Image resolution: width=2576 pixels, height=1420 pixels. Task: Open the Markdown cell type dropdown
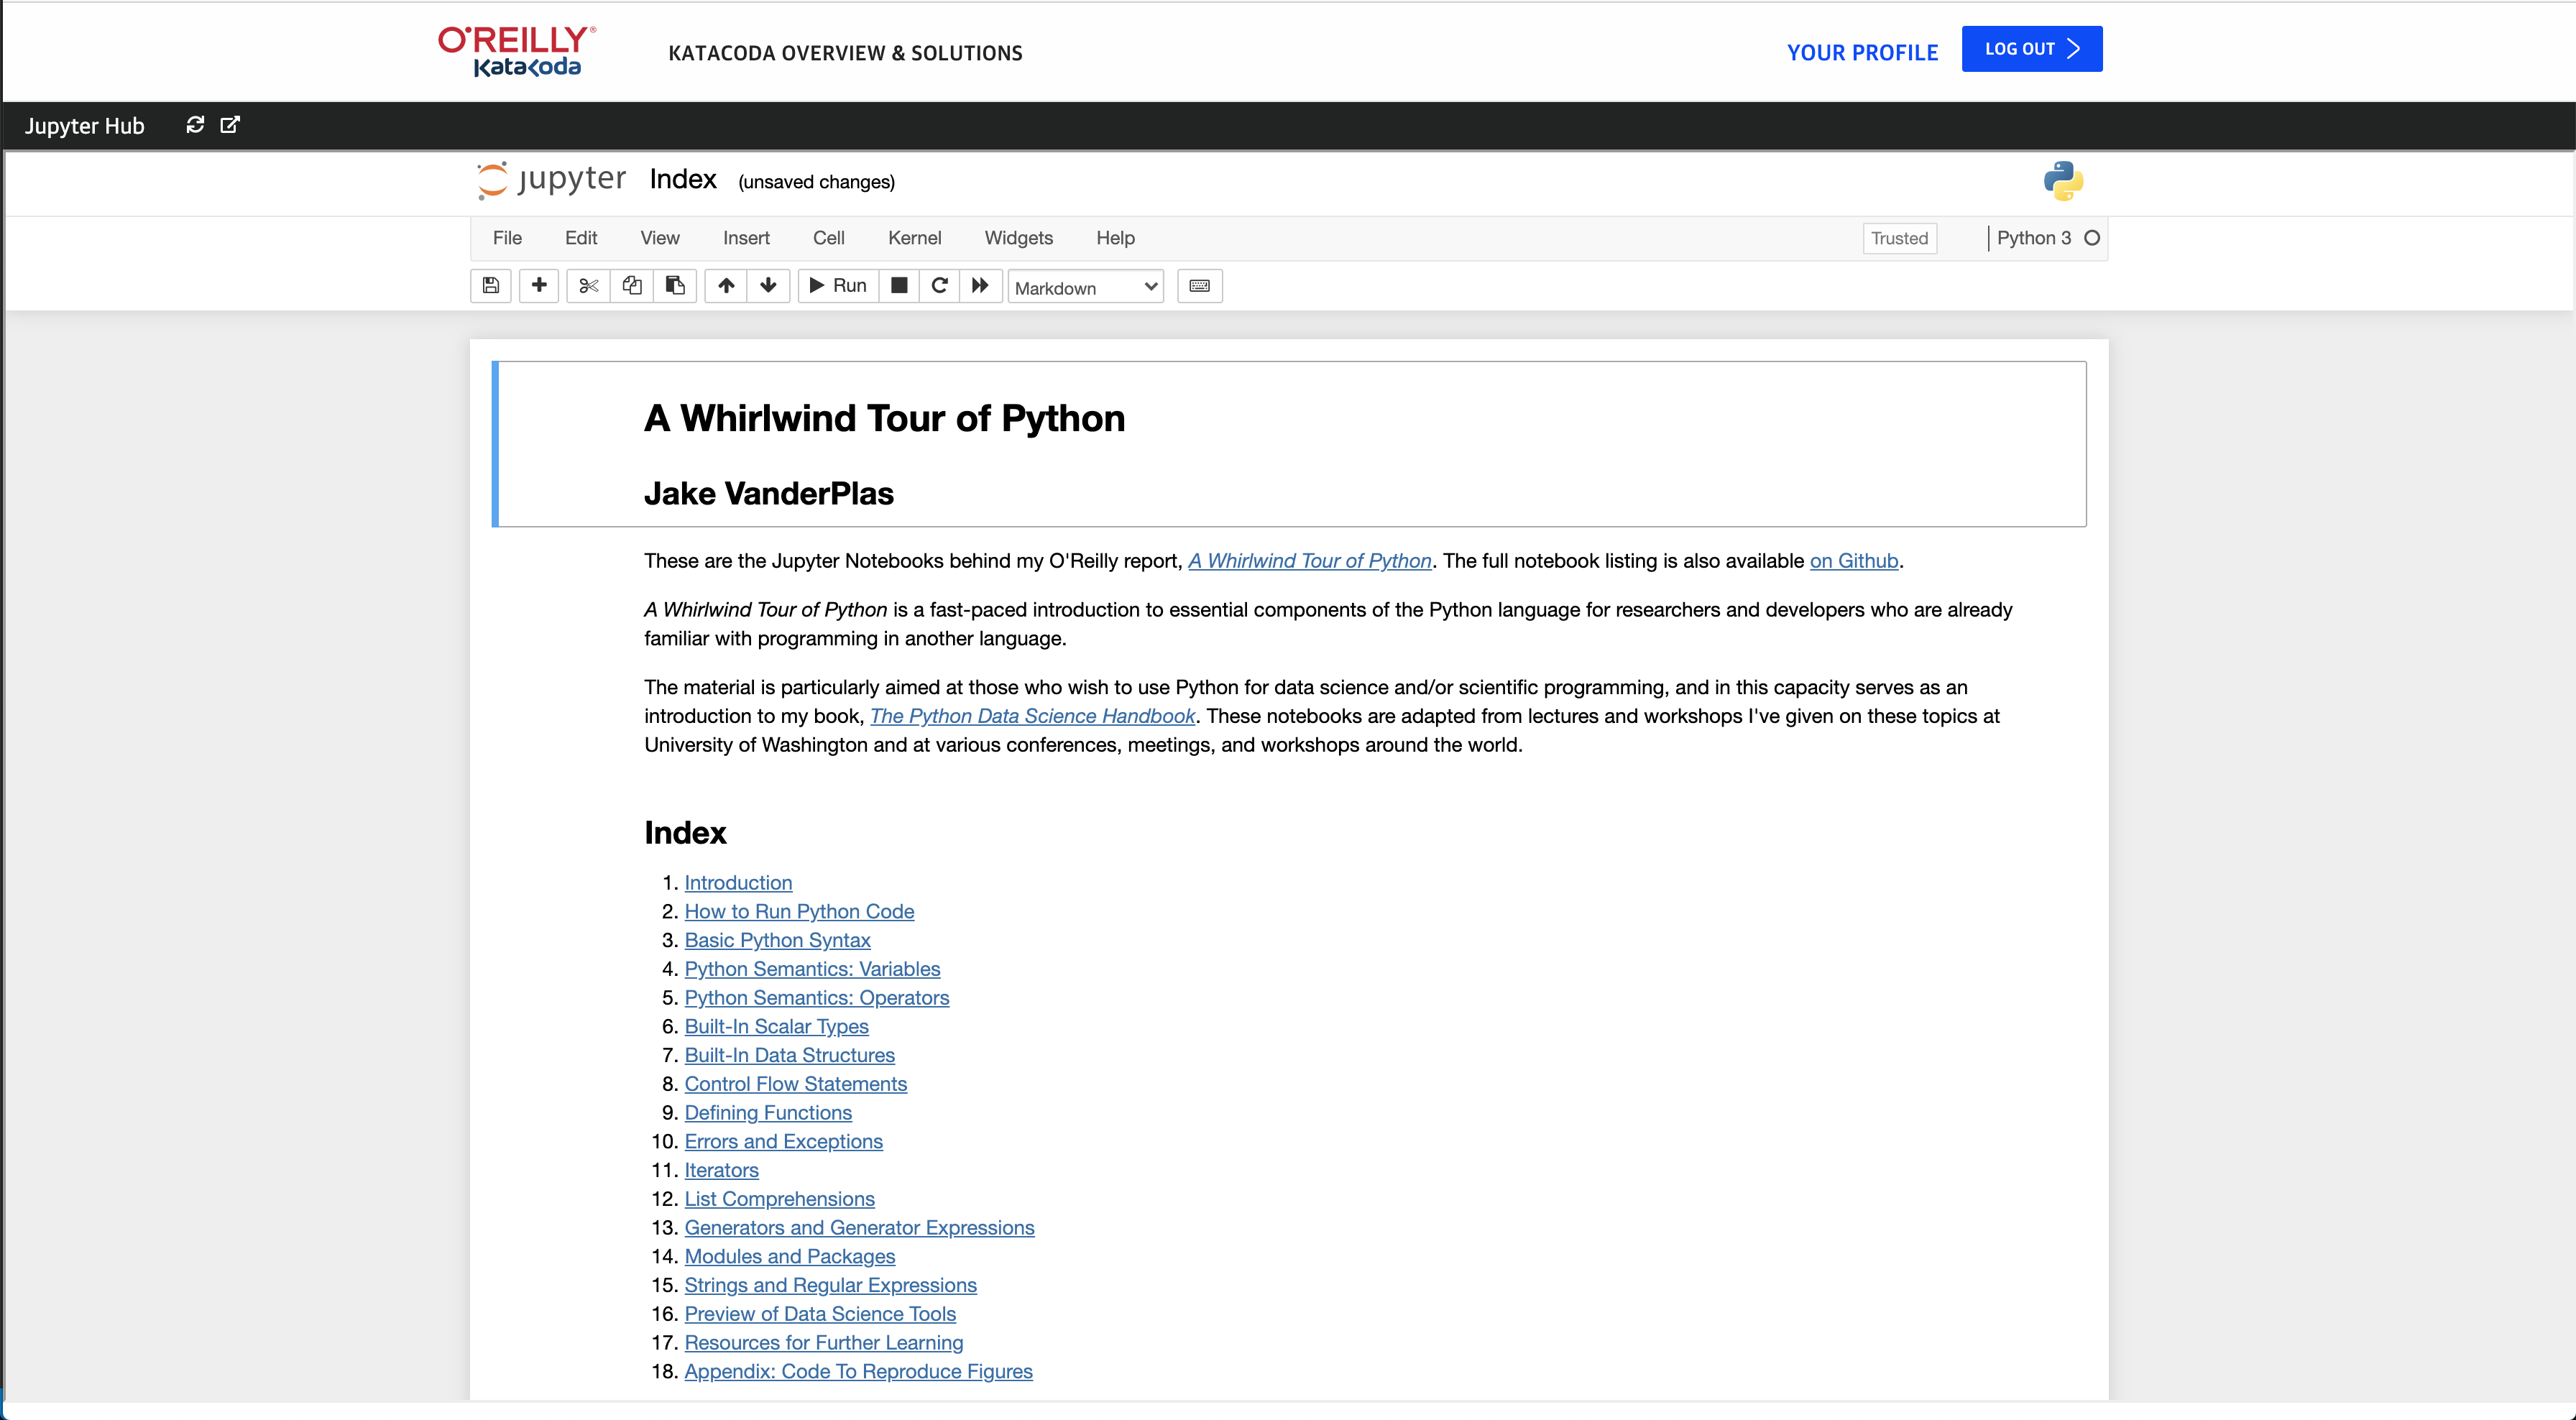tap(1085, 286)
